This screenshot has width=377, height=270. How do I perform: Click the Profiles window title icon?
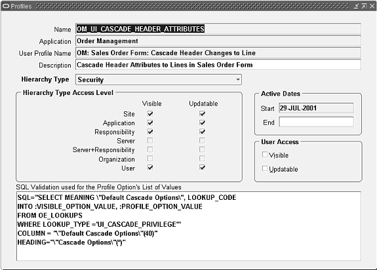6,6
